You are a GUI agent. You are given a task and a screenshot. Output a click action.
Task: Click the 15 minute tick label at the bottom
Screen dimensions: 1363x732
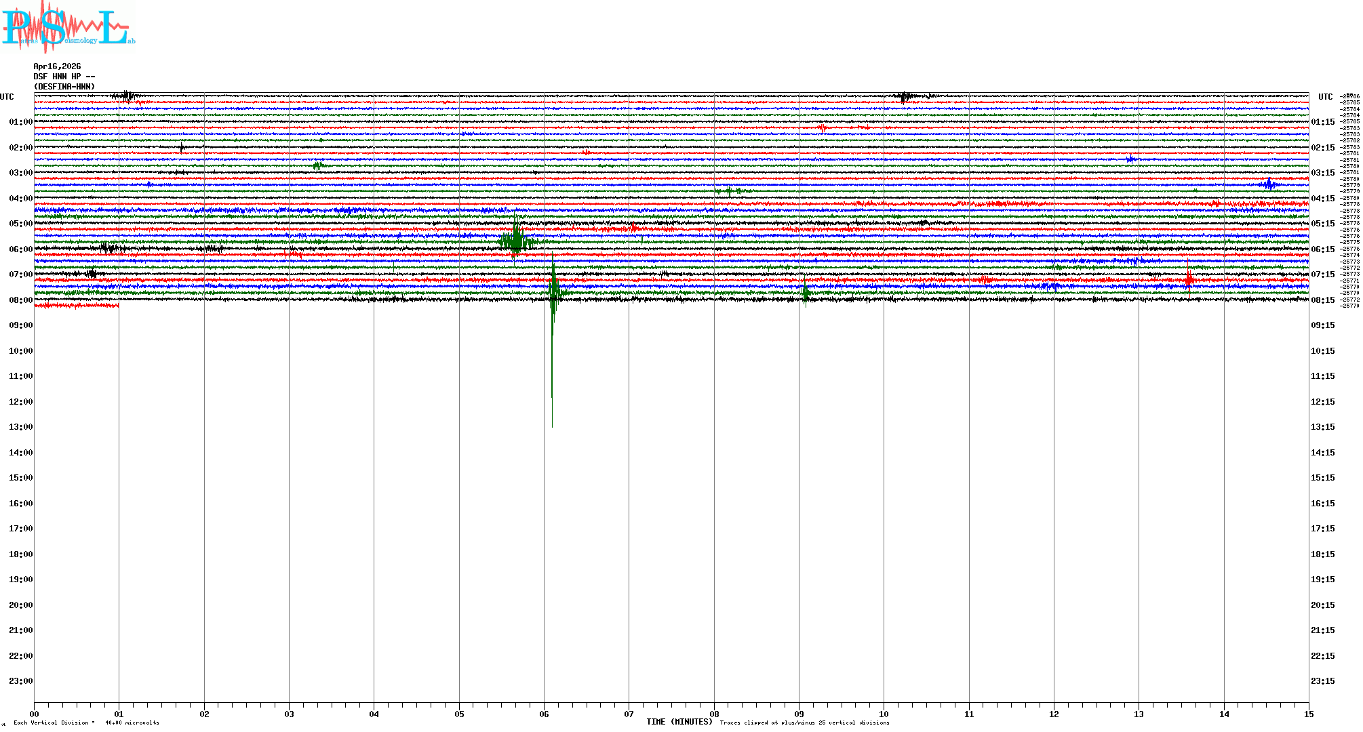pos(1308,714)
